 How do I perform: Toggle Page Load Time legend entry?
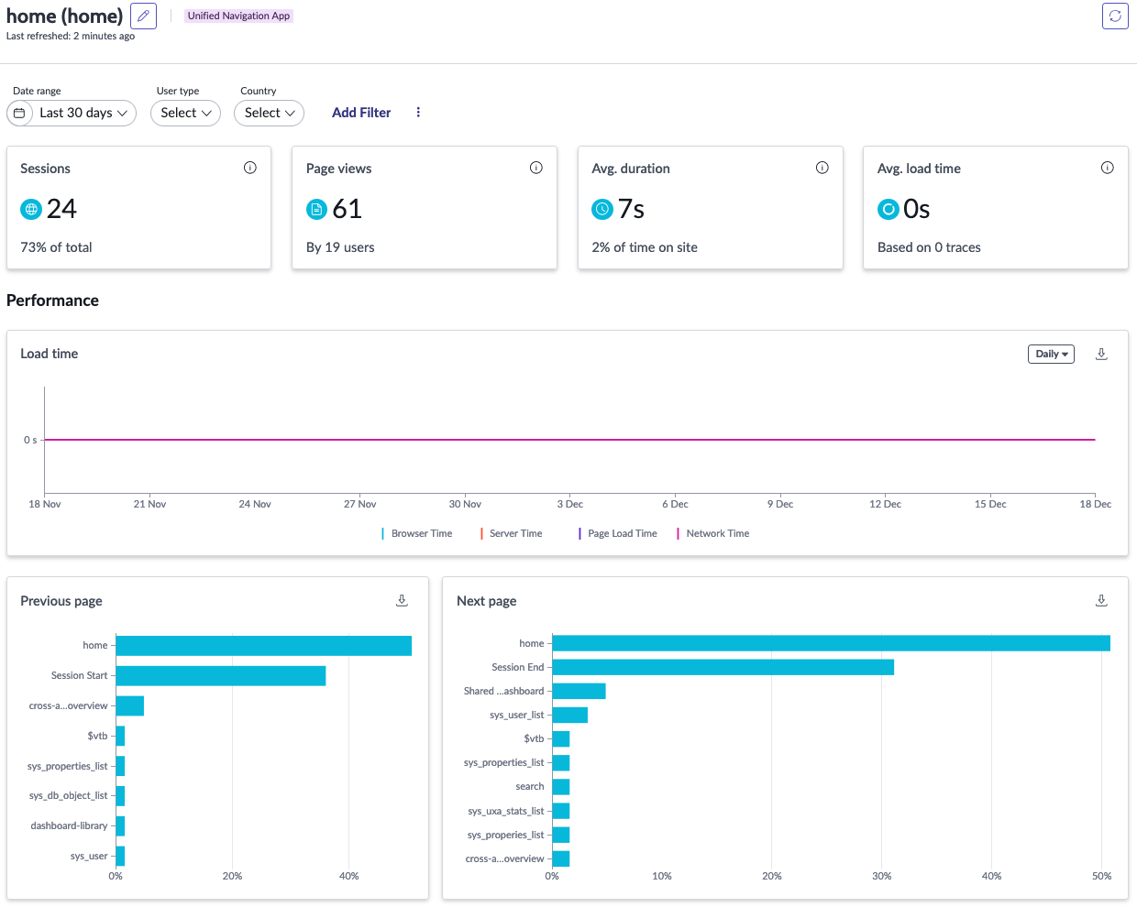pos(618,533)
